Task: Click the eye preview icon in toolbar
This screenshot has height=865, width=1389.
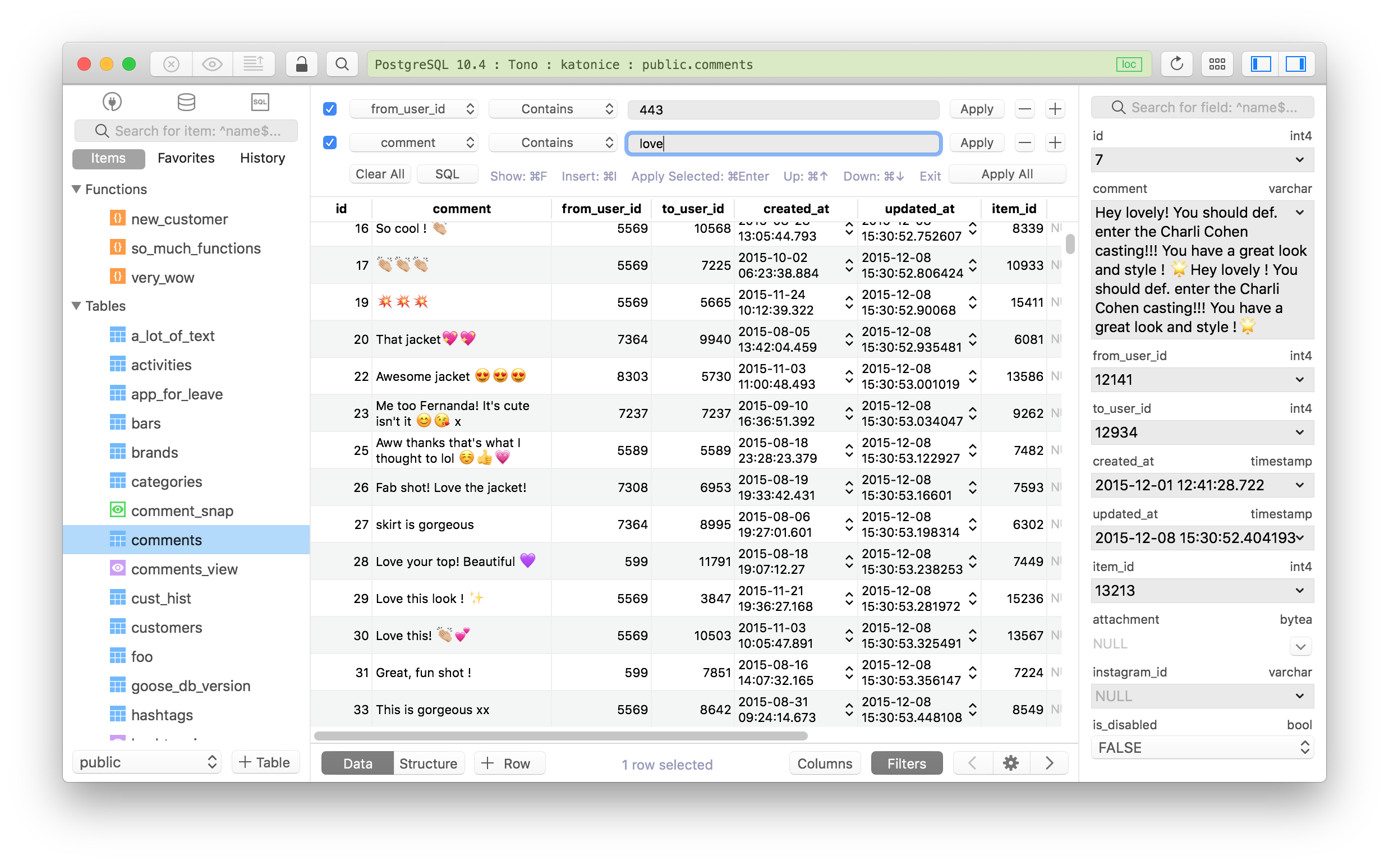Action: pos(211,63)
